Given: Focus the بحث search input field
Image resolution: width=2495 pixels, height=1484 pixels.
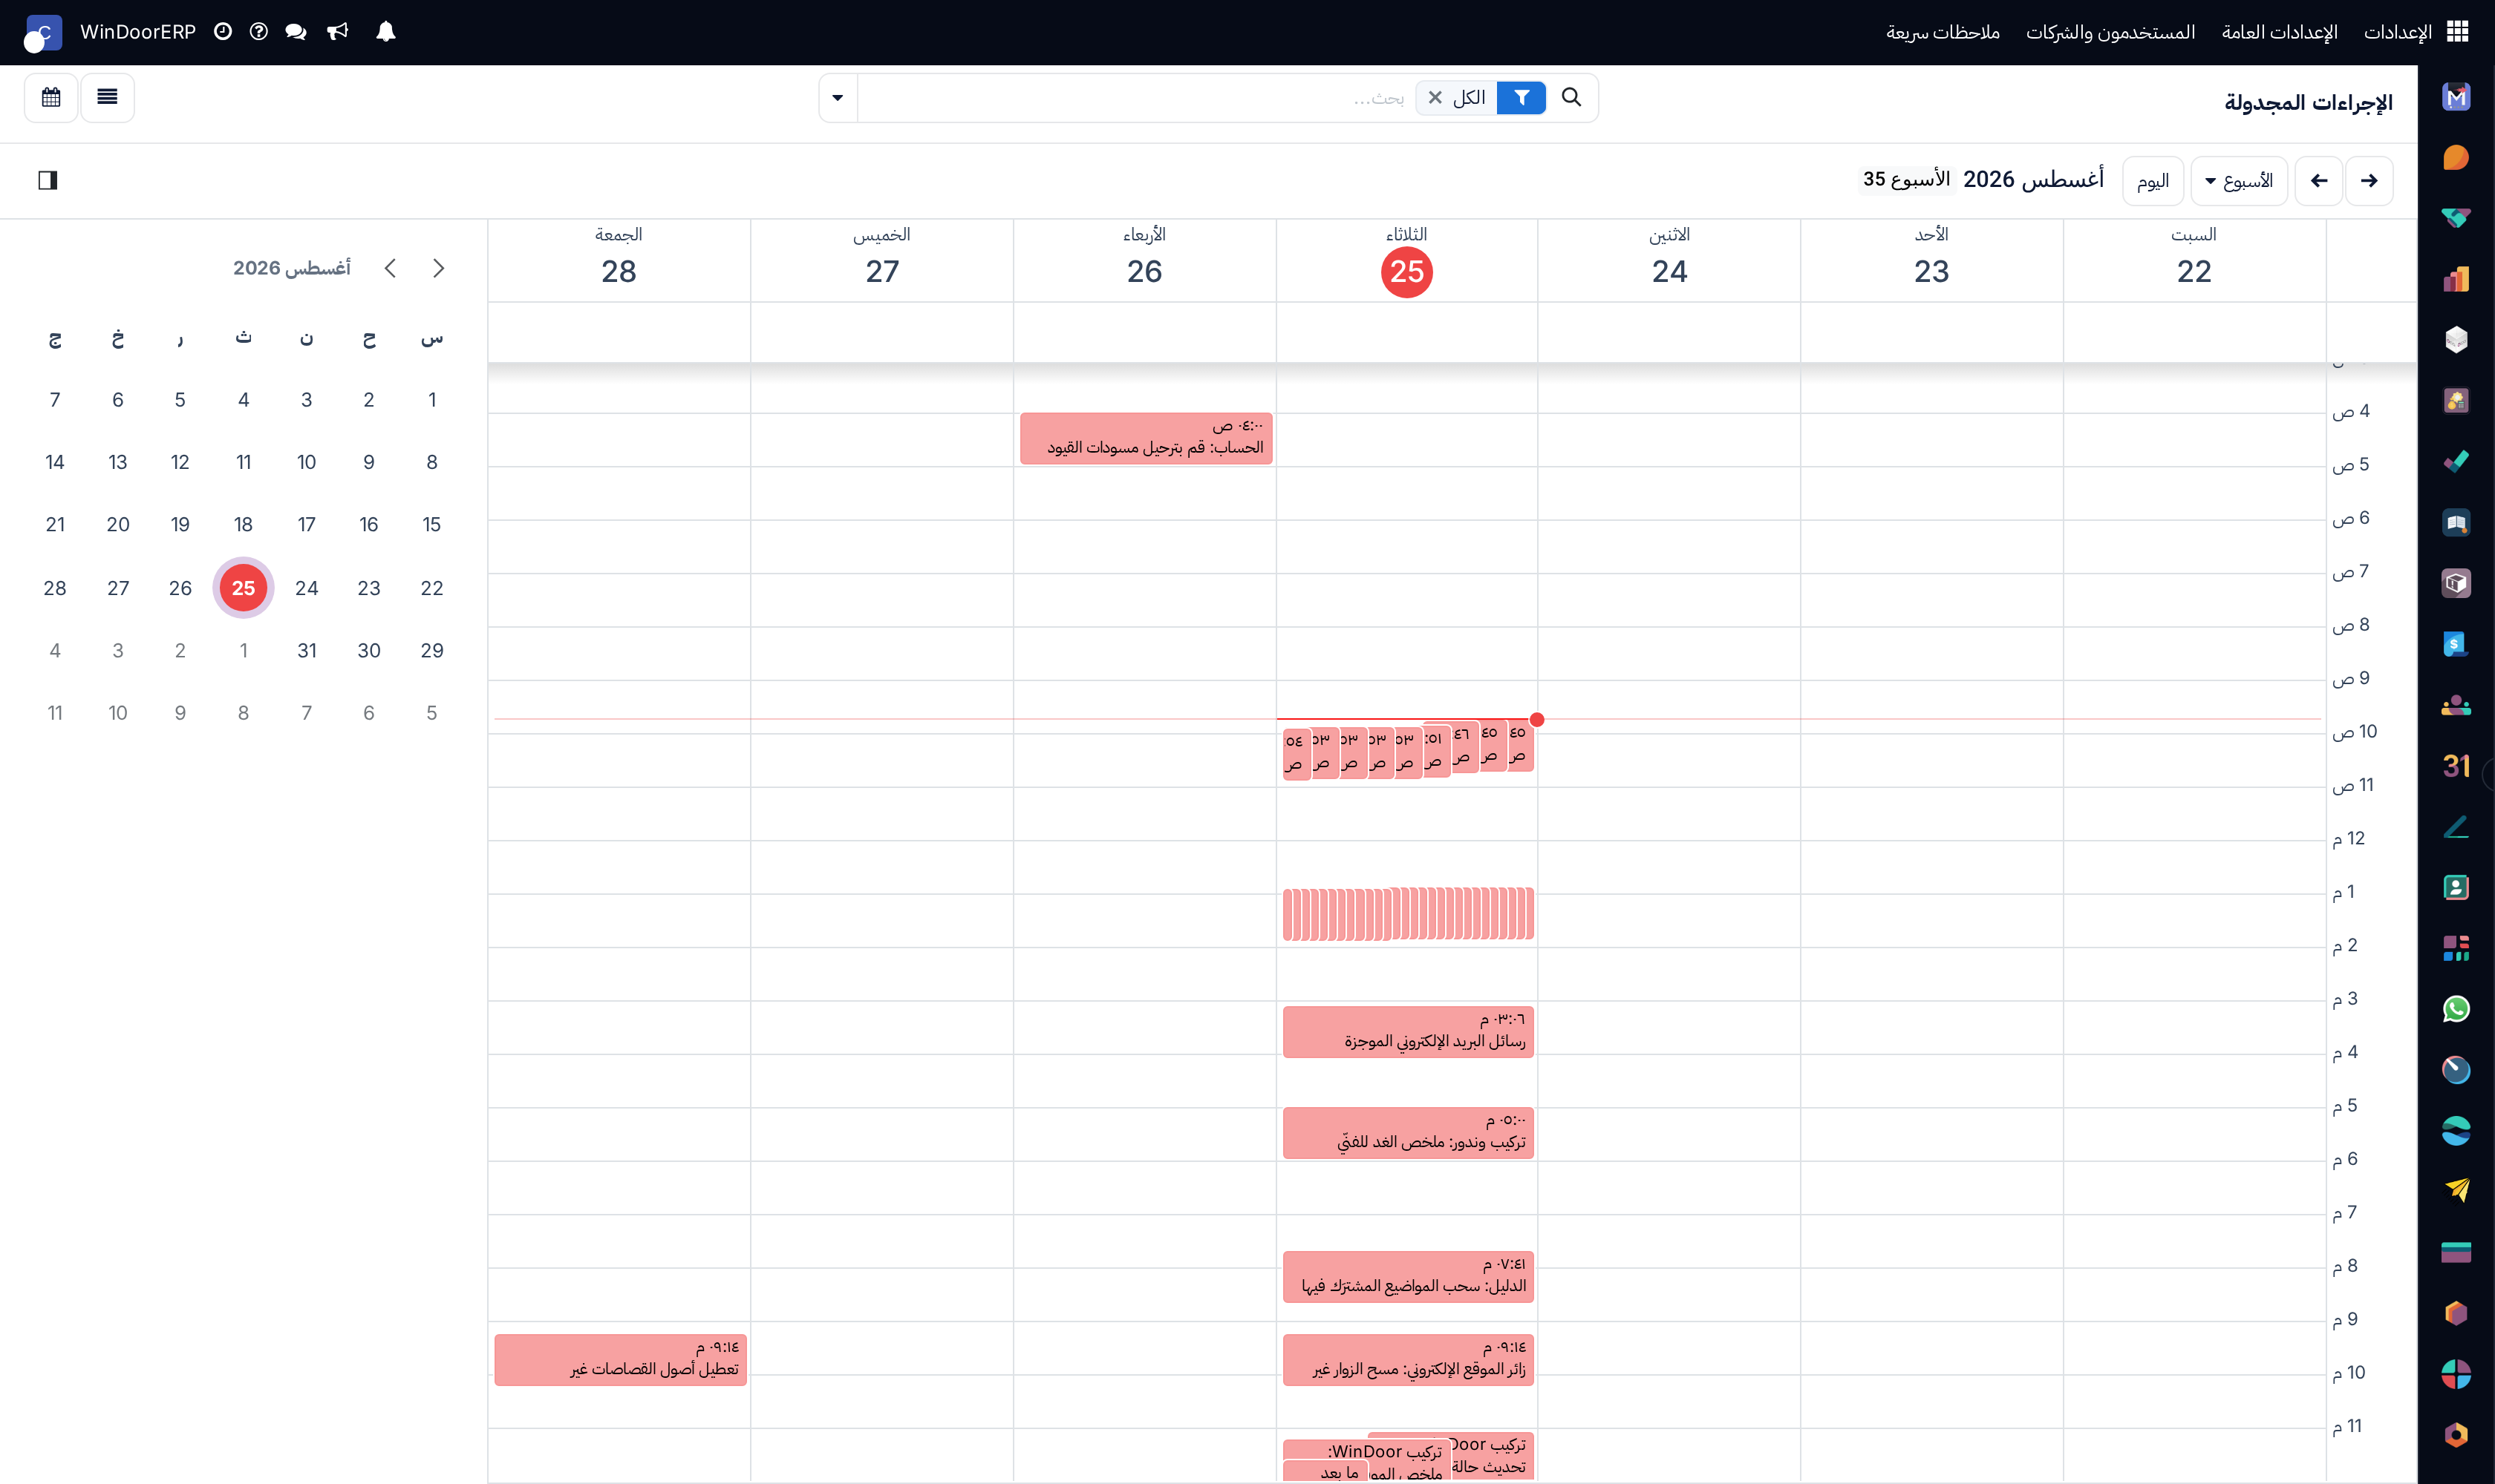Looking at the screenshot, I should pyautogui.click(x=1136, y=98).
